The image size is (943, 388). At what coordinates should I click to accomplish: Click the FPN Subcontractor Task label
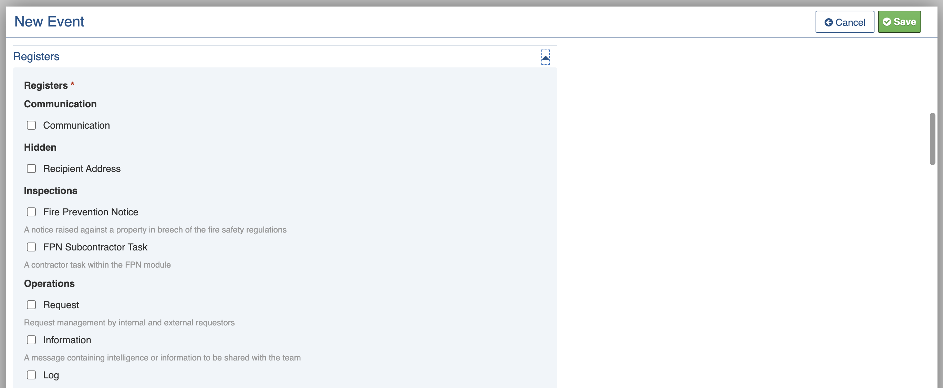95,247
